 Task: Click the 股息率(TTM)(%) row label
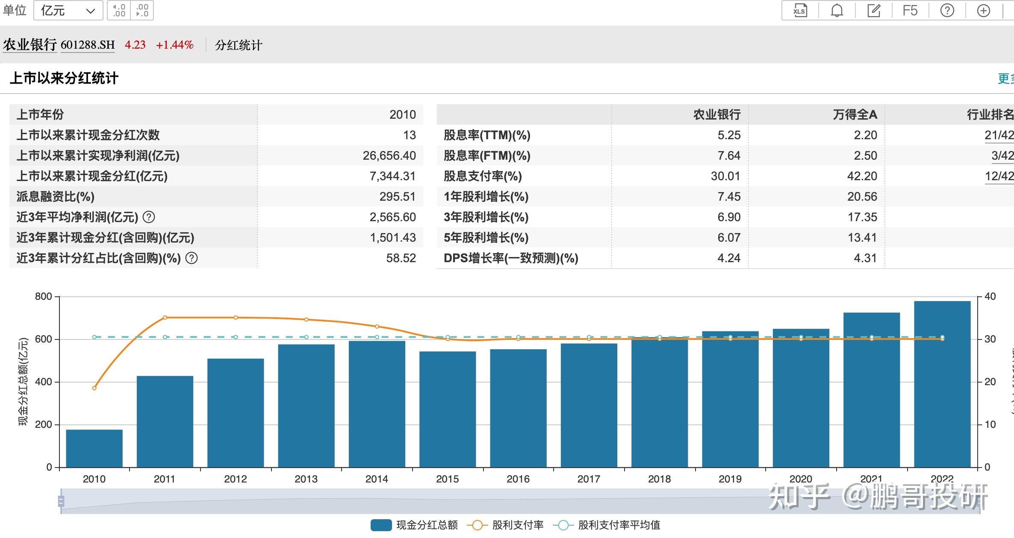[x=487, y=135]
